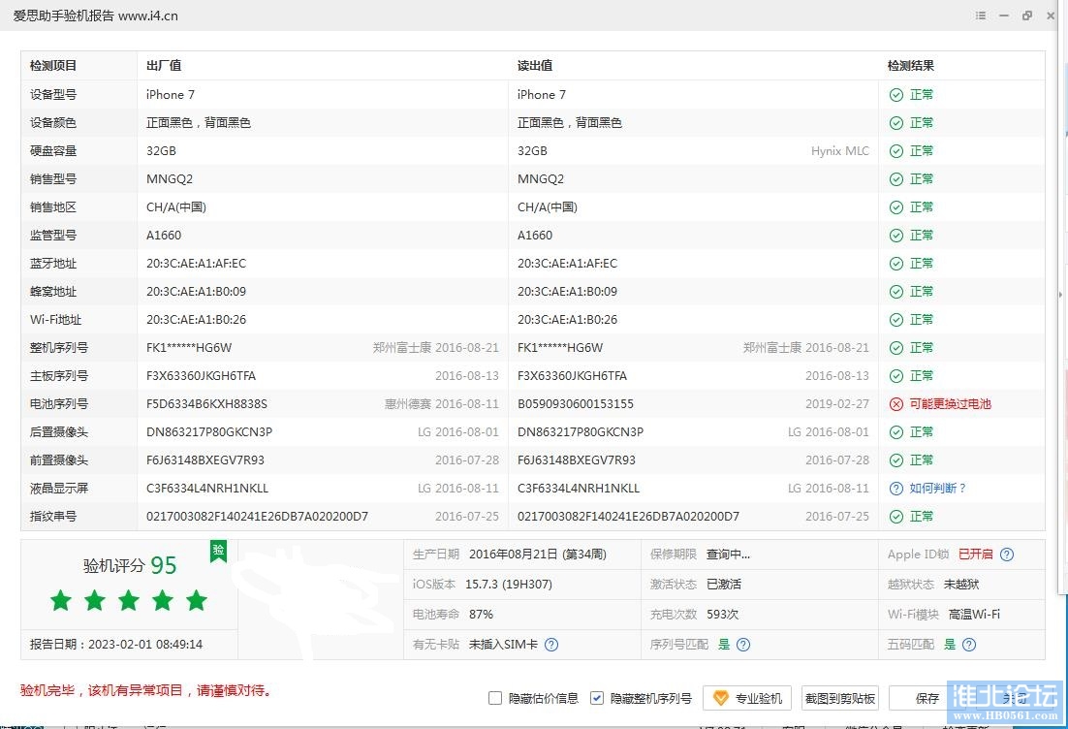Restore the window with the maximize button
Screen dimensions: 1068x729
click(1026, 16)
